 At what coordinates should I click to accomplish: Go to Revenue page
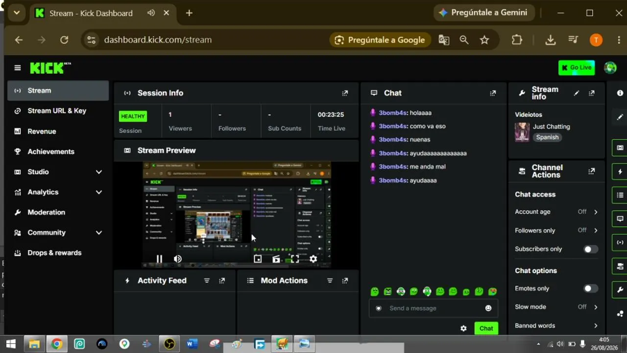[x=58, y=131]
